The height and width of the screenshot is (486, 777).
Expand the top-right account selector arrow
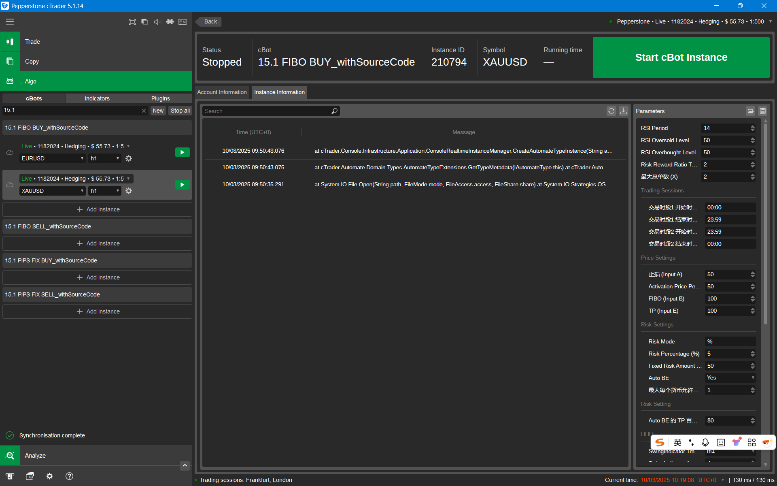770,21
